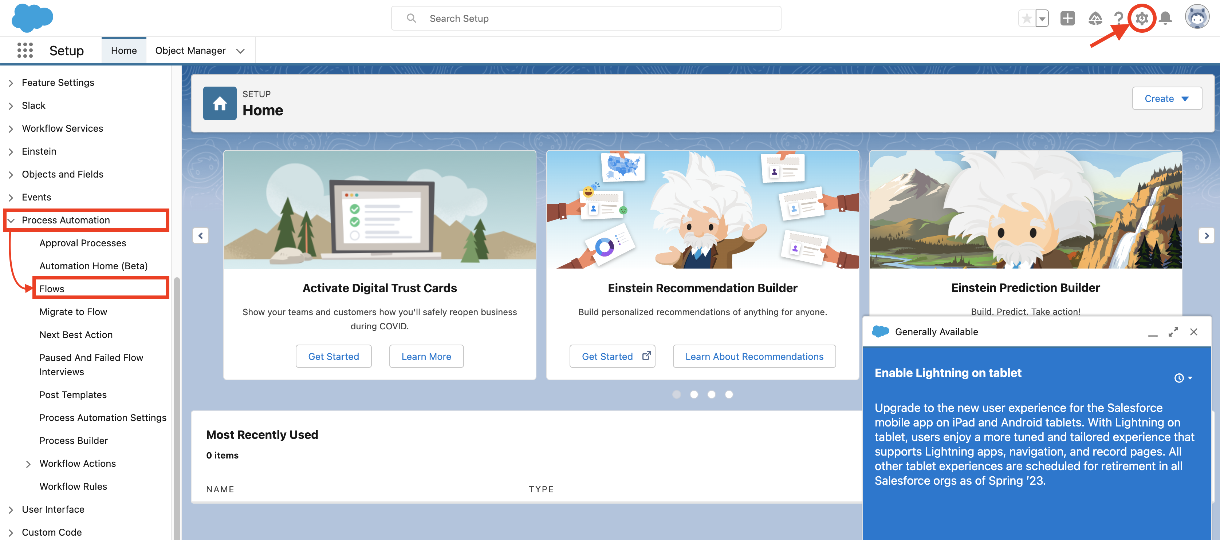
Task: Open Automation Home (Beta)
Action: (x=93, y=266)
